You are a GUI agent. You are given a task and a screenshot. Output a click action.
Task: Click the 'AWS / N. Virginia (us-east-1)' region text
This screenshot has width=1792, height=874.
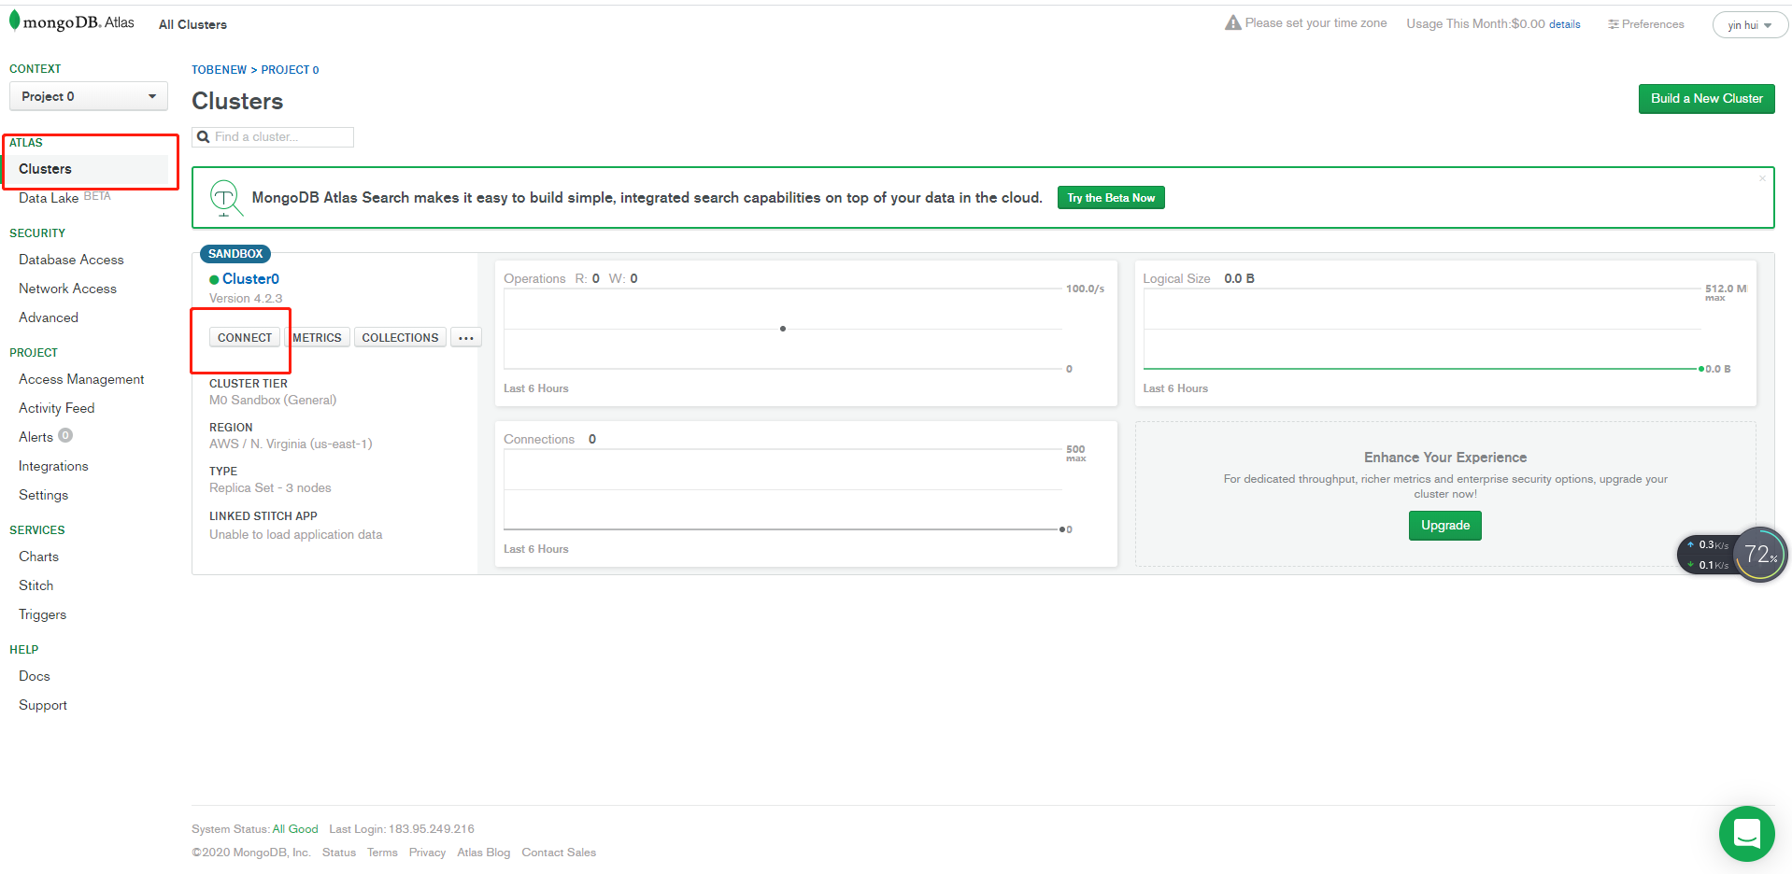click(x=291, y=444)
